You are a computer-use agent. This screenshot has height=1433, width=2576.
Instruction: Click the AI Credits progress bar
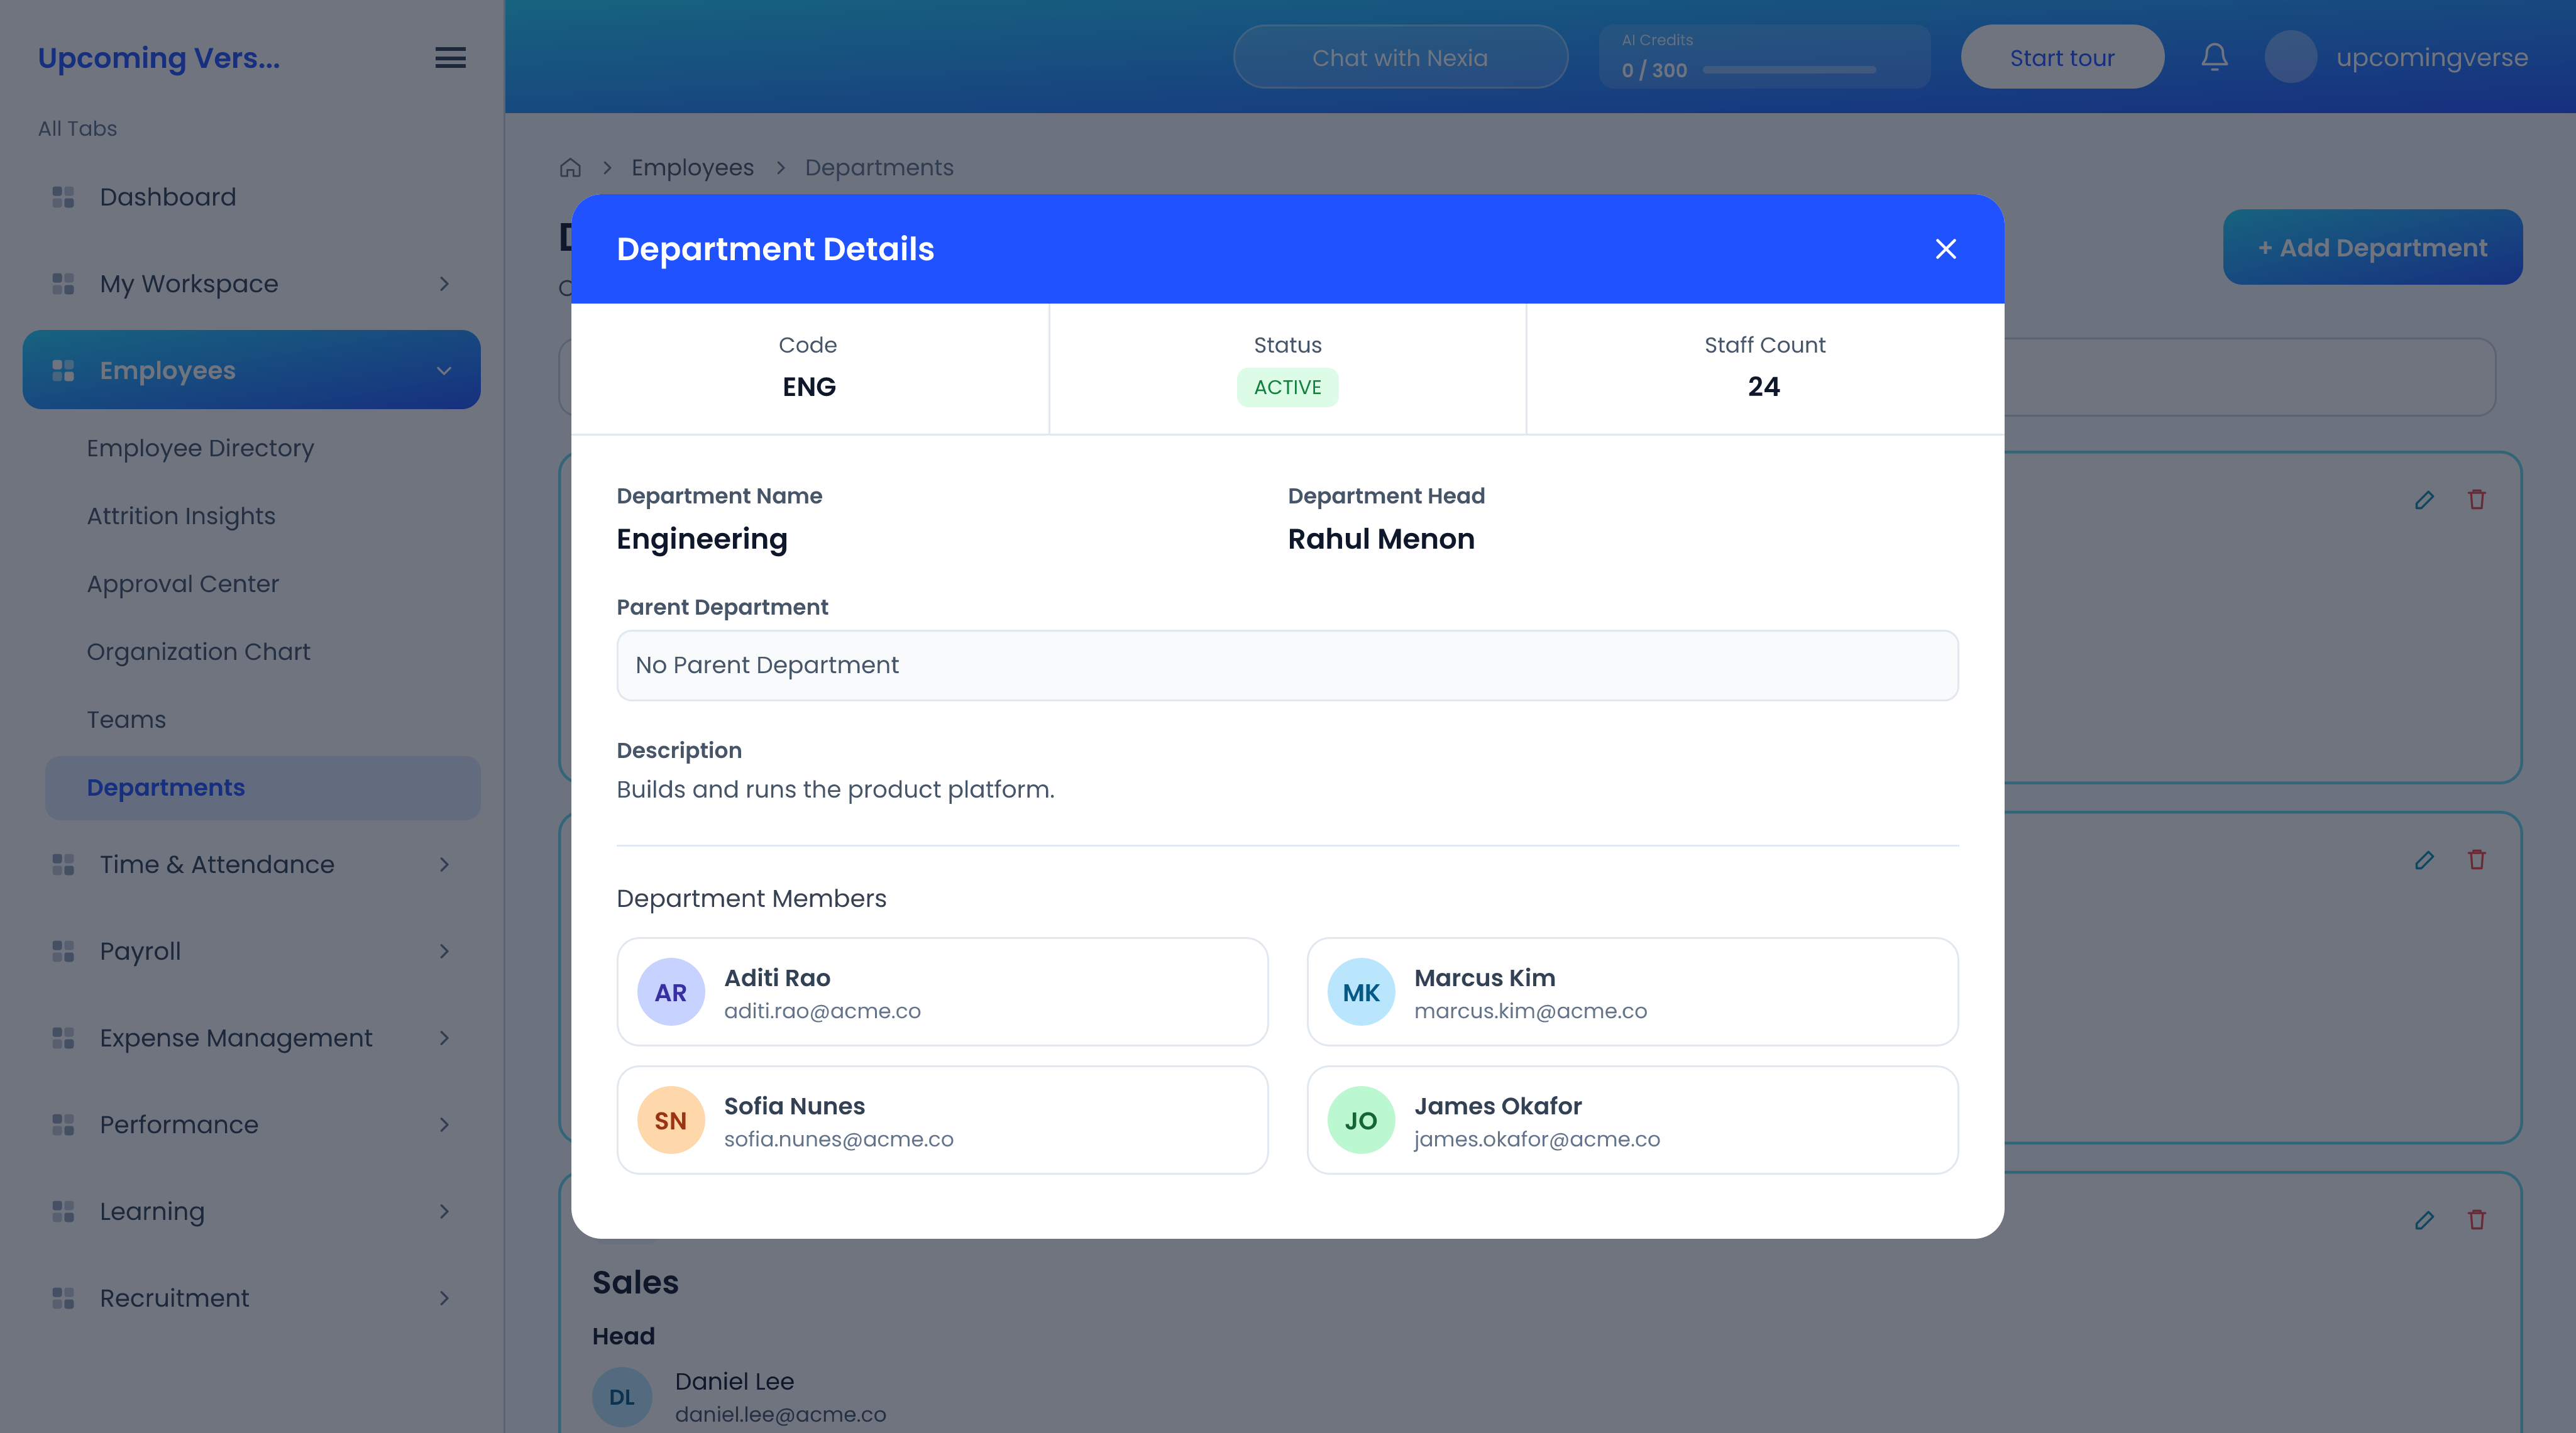pos(1788,70)
